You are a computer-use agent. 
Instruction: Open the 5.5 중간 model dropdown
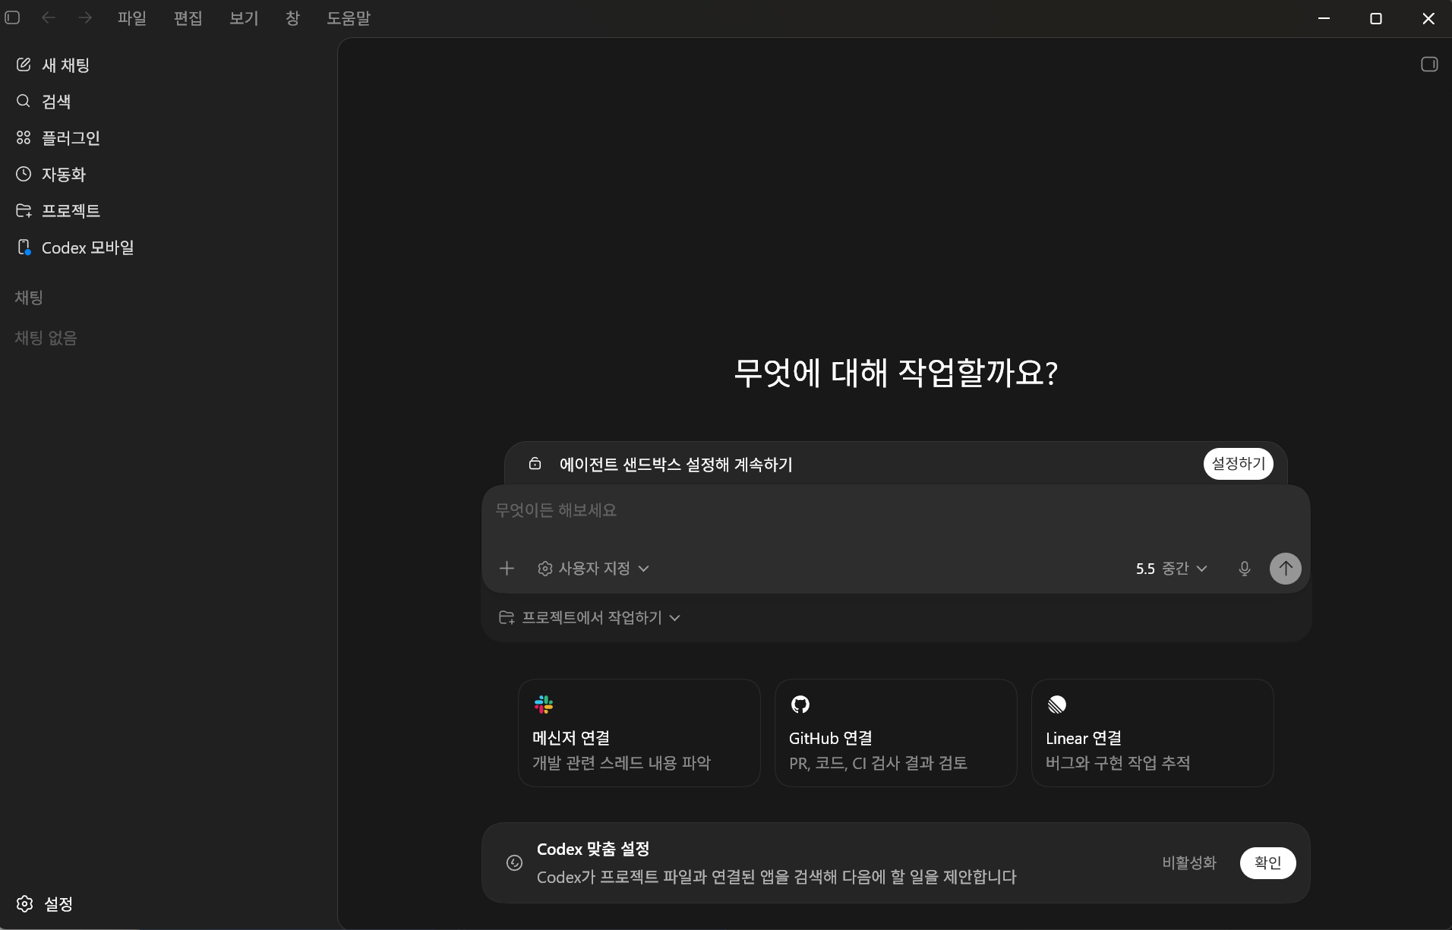point(1171,569)
